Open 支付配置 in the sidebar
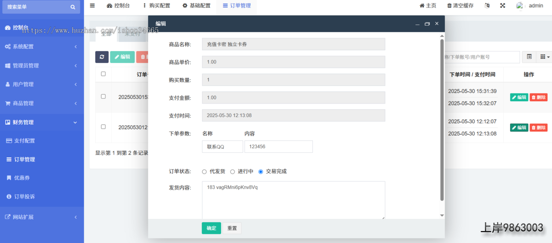The width and height of the screenshot is (552, 243). coord(24,141)
